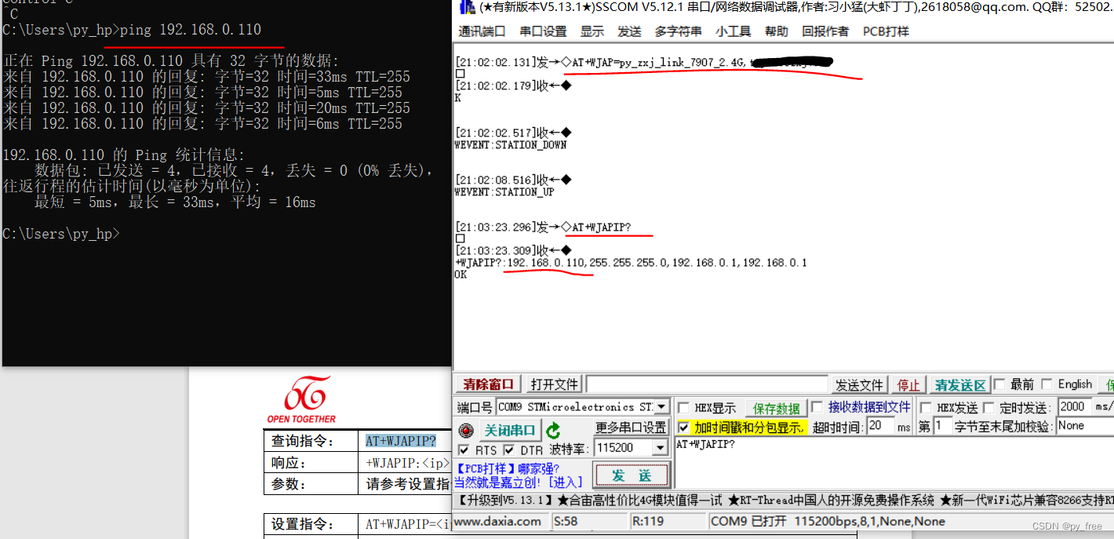Click the OPEN TOGETHER logo in the document
The height and width of the screenshot is (539, 1114).
tap(301, 400)
